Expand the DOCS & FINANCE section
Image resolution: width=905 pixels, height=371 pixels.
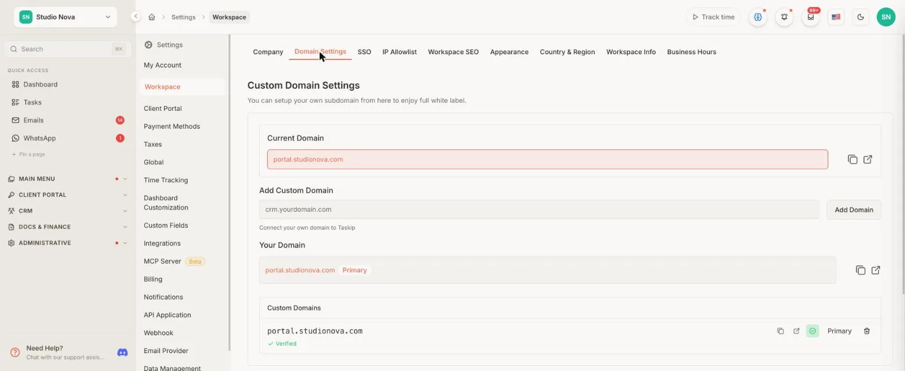pos(68,227)
